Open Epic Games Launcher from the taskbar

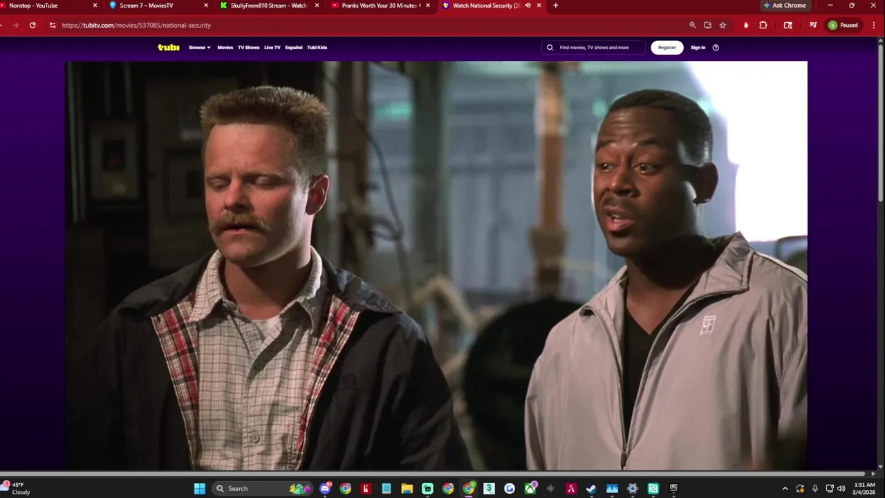[x=673, y=488]
